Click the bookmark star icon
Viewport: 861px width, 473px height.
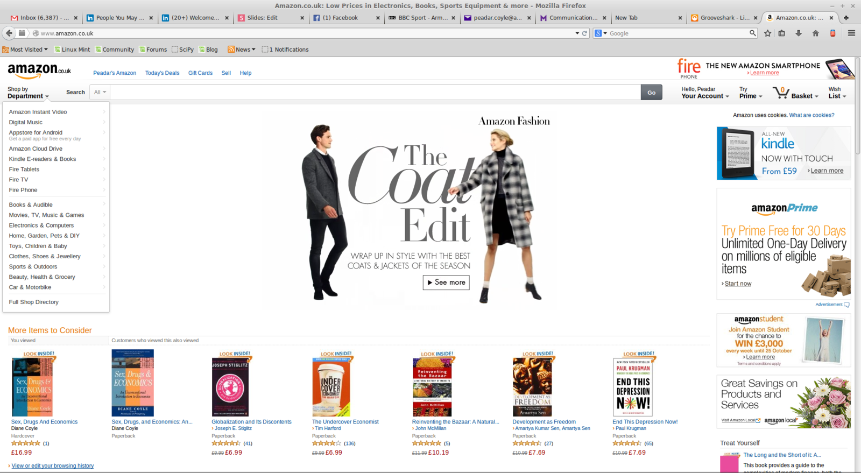(768, 33)
